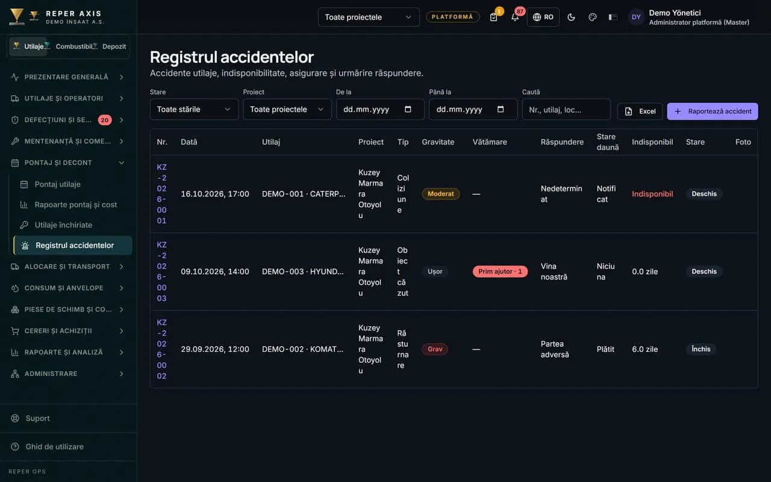Open the theme palette icon

592,17
